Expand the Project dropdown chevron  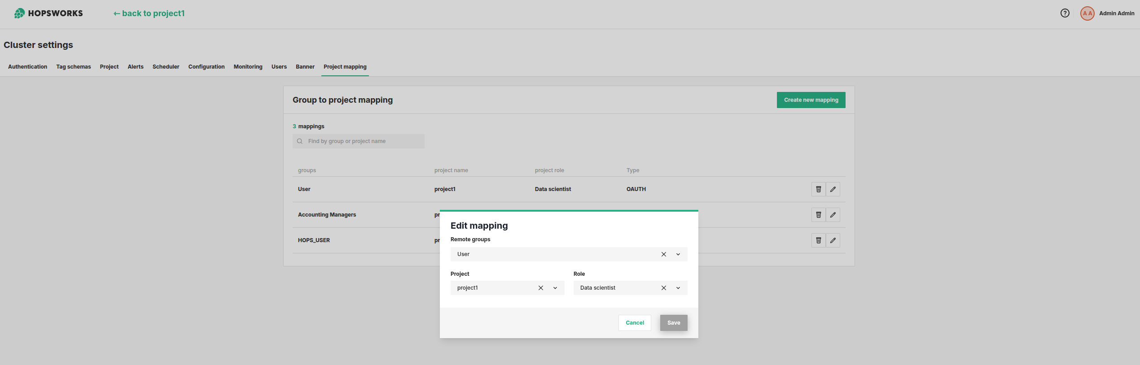(555, 288)
